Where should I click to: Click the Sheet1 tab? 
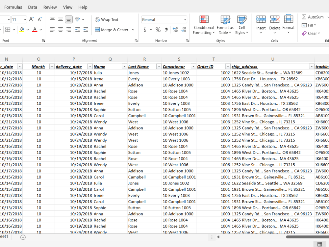[x=4, y=236]
